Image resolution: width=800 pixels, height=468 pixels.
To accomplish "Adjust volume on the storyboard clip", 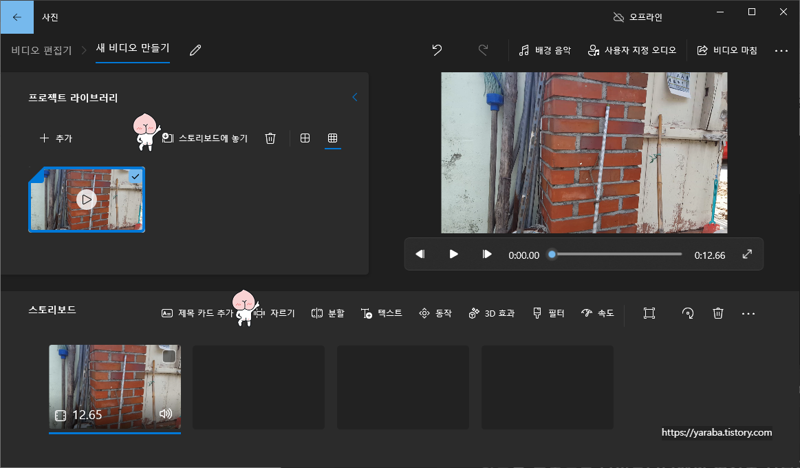I will [166, 414].
